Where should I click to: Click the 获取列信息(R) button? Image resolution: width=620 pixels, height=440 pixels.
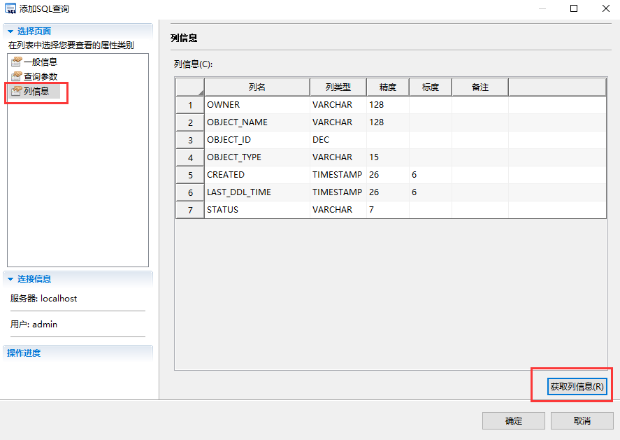pyautogui.click(x=577, y=386)
